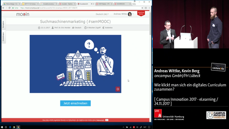Reload the page with browser refresh icon

[10, 8]
